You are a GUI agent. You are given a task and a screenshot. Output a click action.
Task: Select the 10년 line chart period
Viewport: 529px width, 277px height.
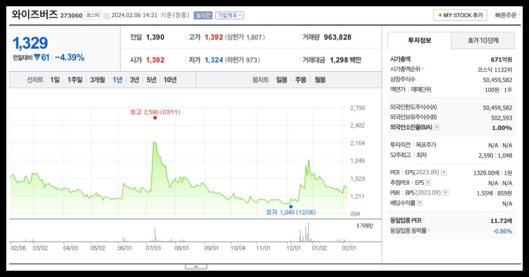[x=170, y=80]
